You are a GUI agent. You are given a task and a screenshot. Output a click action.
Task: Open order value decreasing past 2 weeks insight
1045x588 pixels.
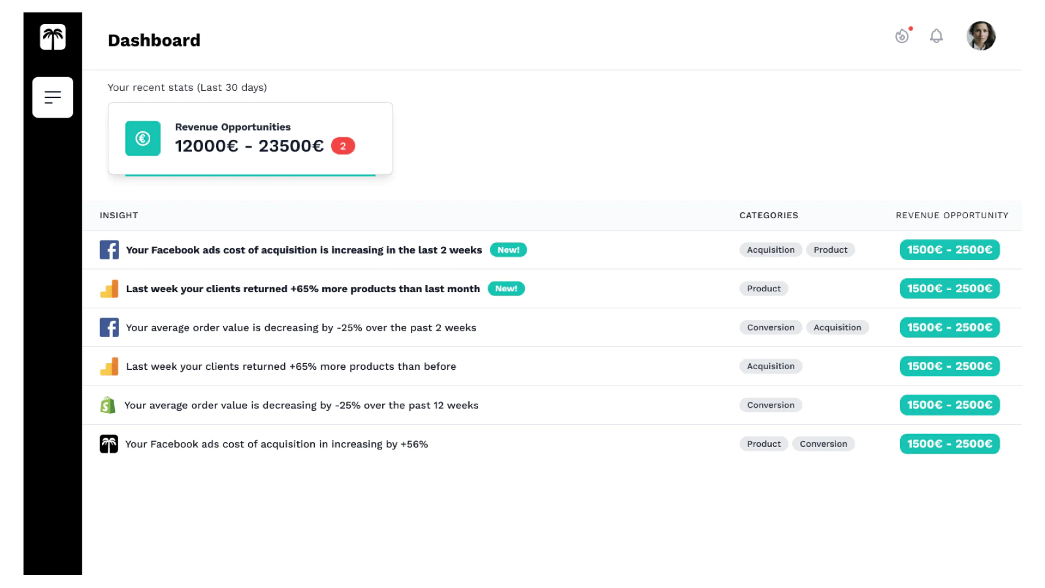(x=301, y=328)
